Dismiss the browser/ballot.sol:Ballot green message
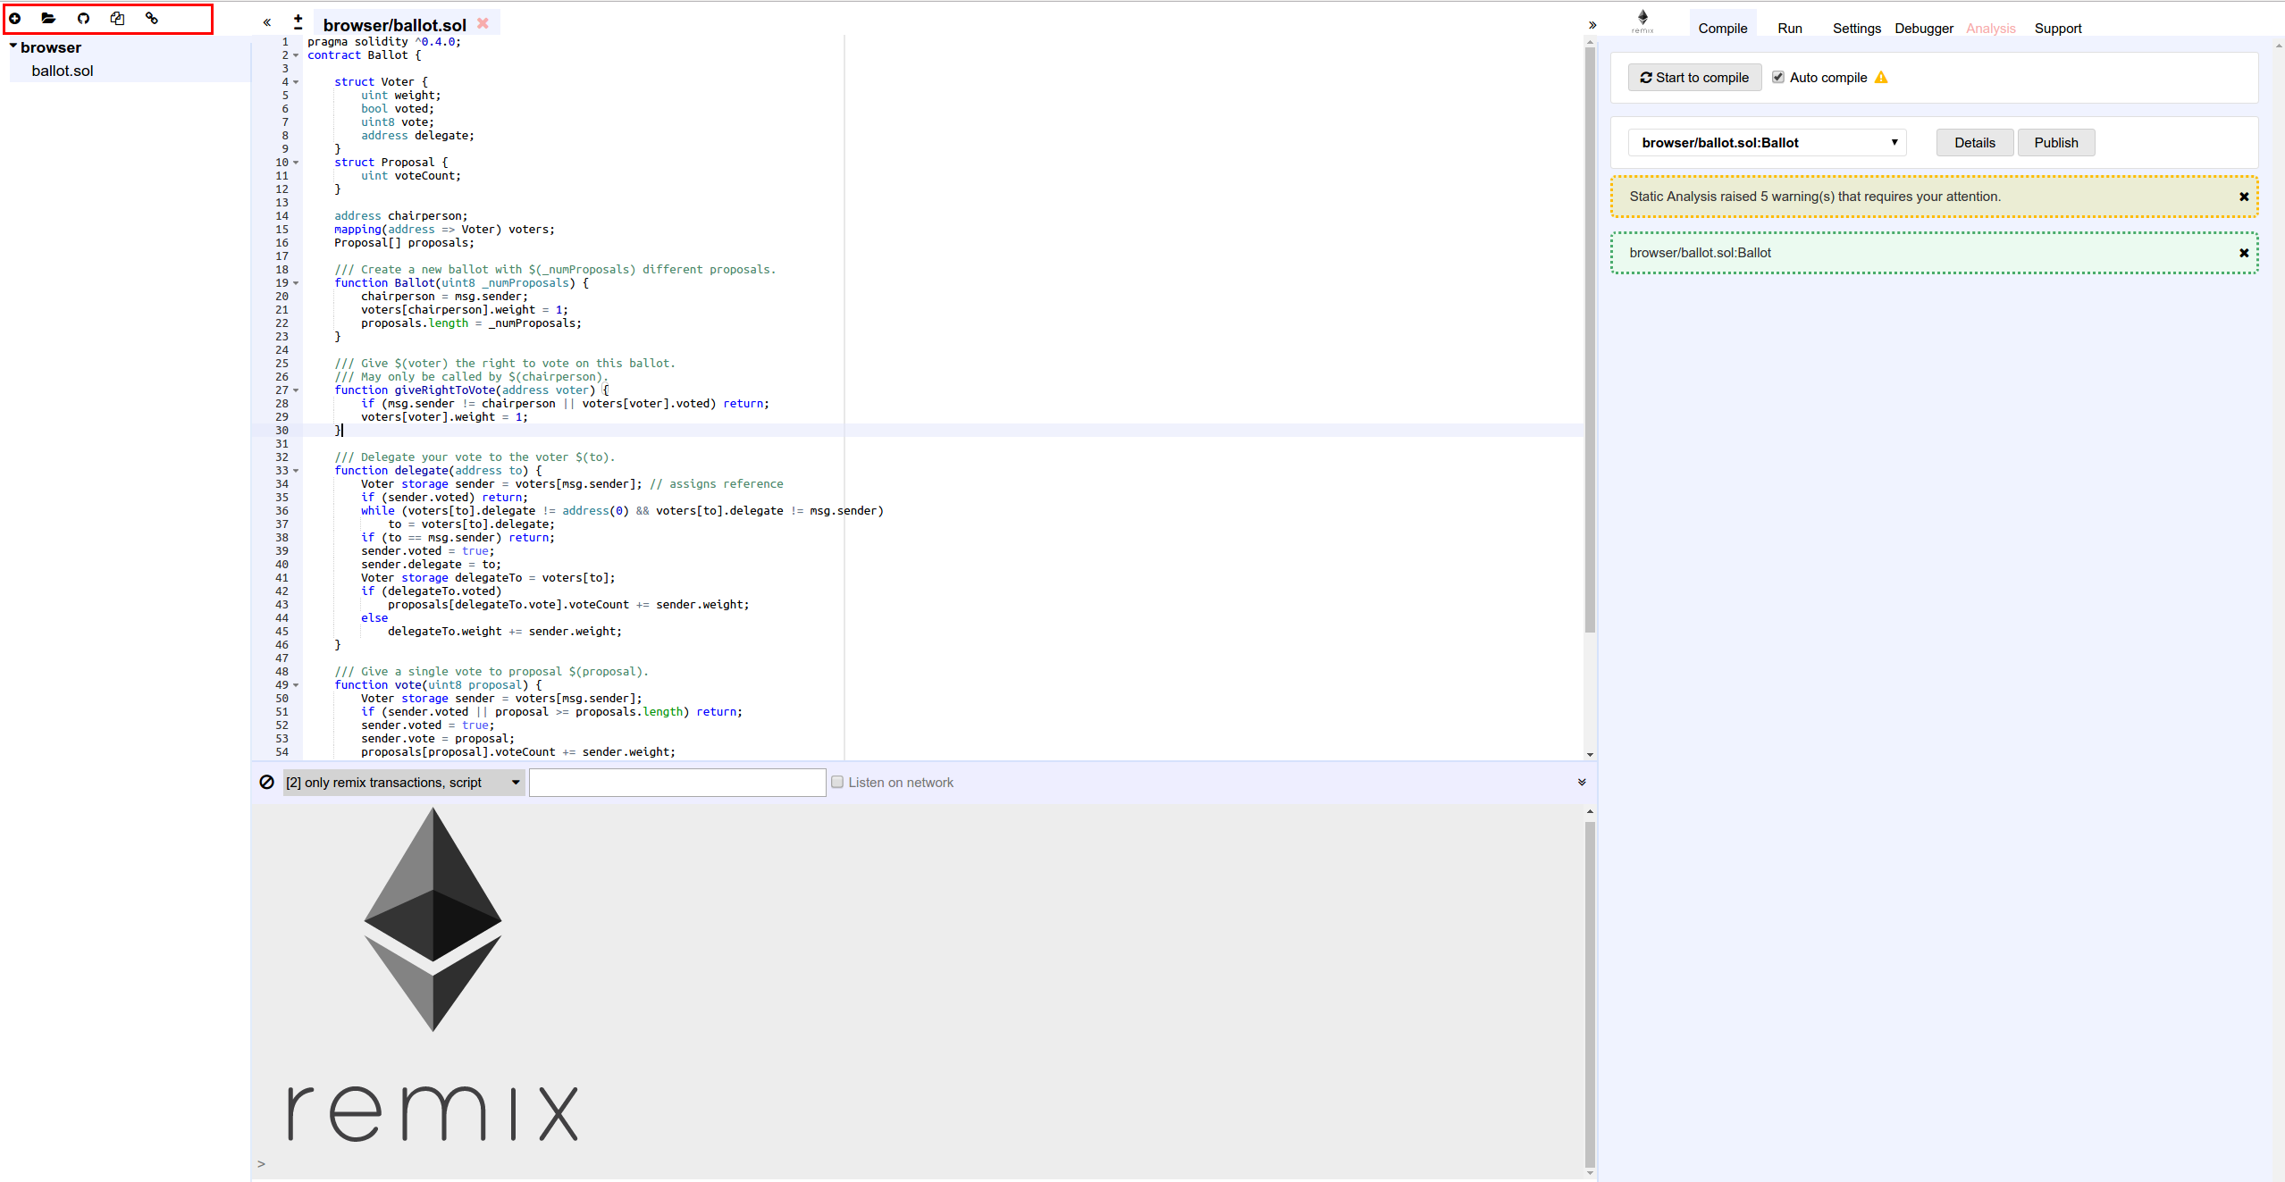 click(2244, 253)
